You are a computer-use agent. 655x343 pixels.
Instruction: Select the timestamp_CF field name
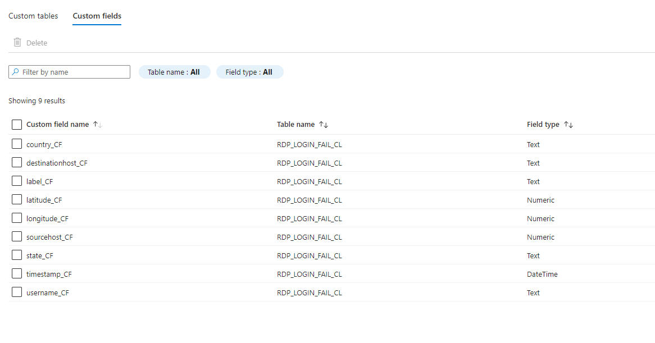coord(49,274)
